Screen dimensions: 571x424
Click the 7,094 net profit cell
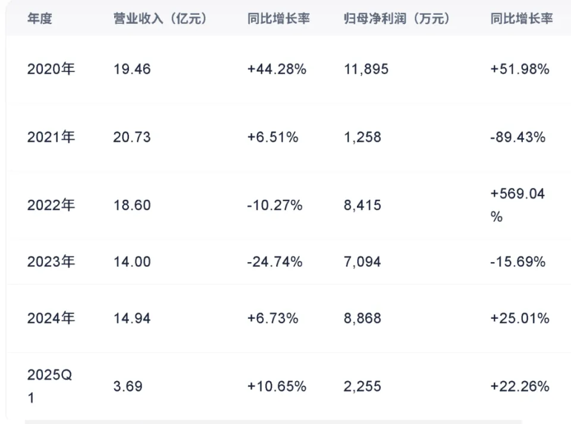tap(363, 262)
